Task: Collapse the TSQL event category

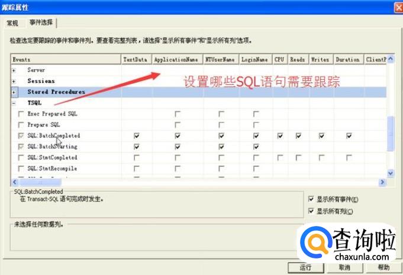Action: [14, 103]
